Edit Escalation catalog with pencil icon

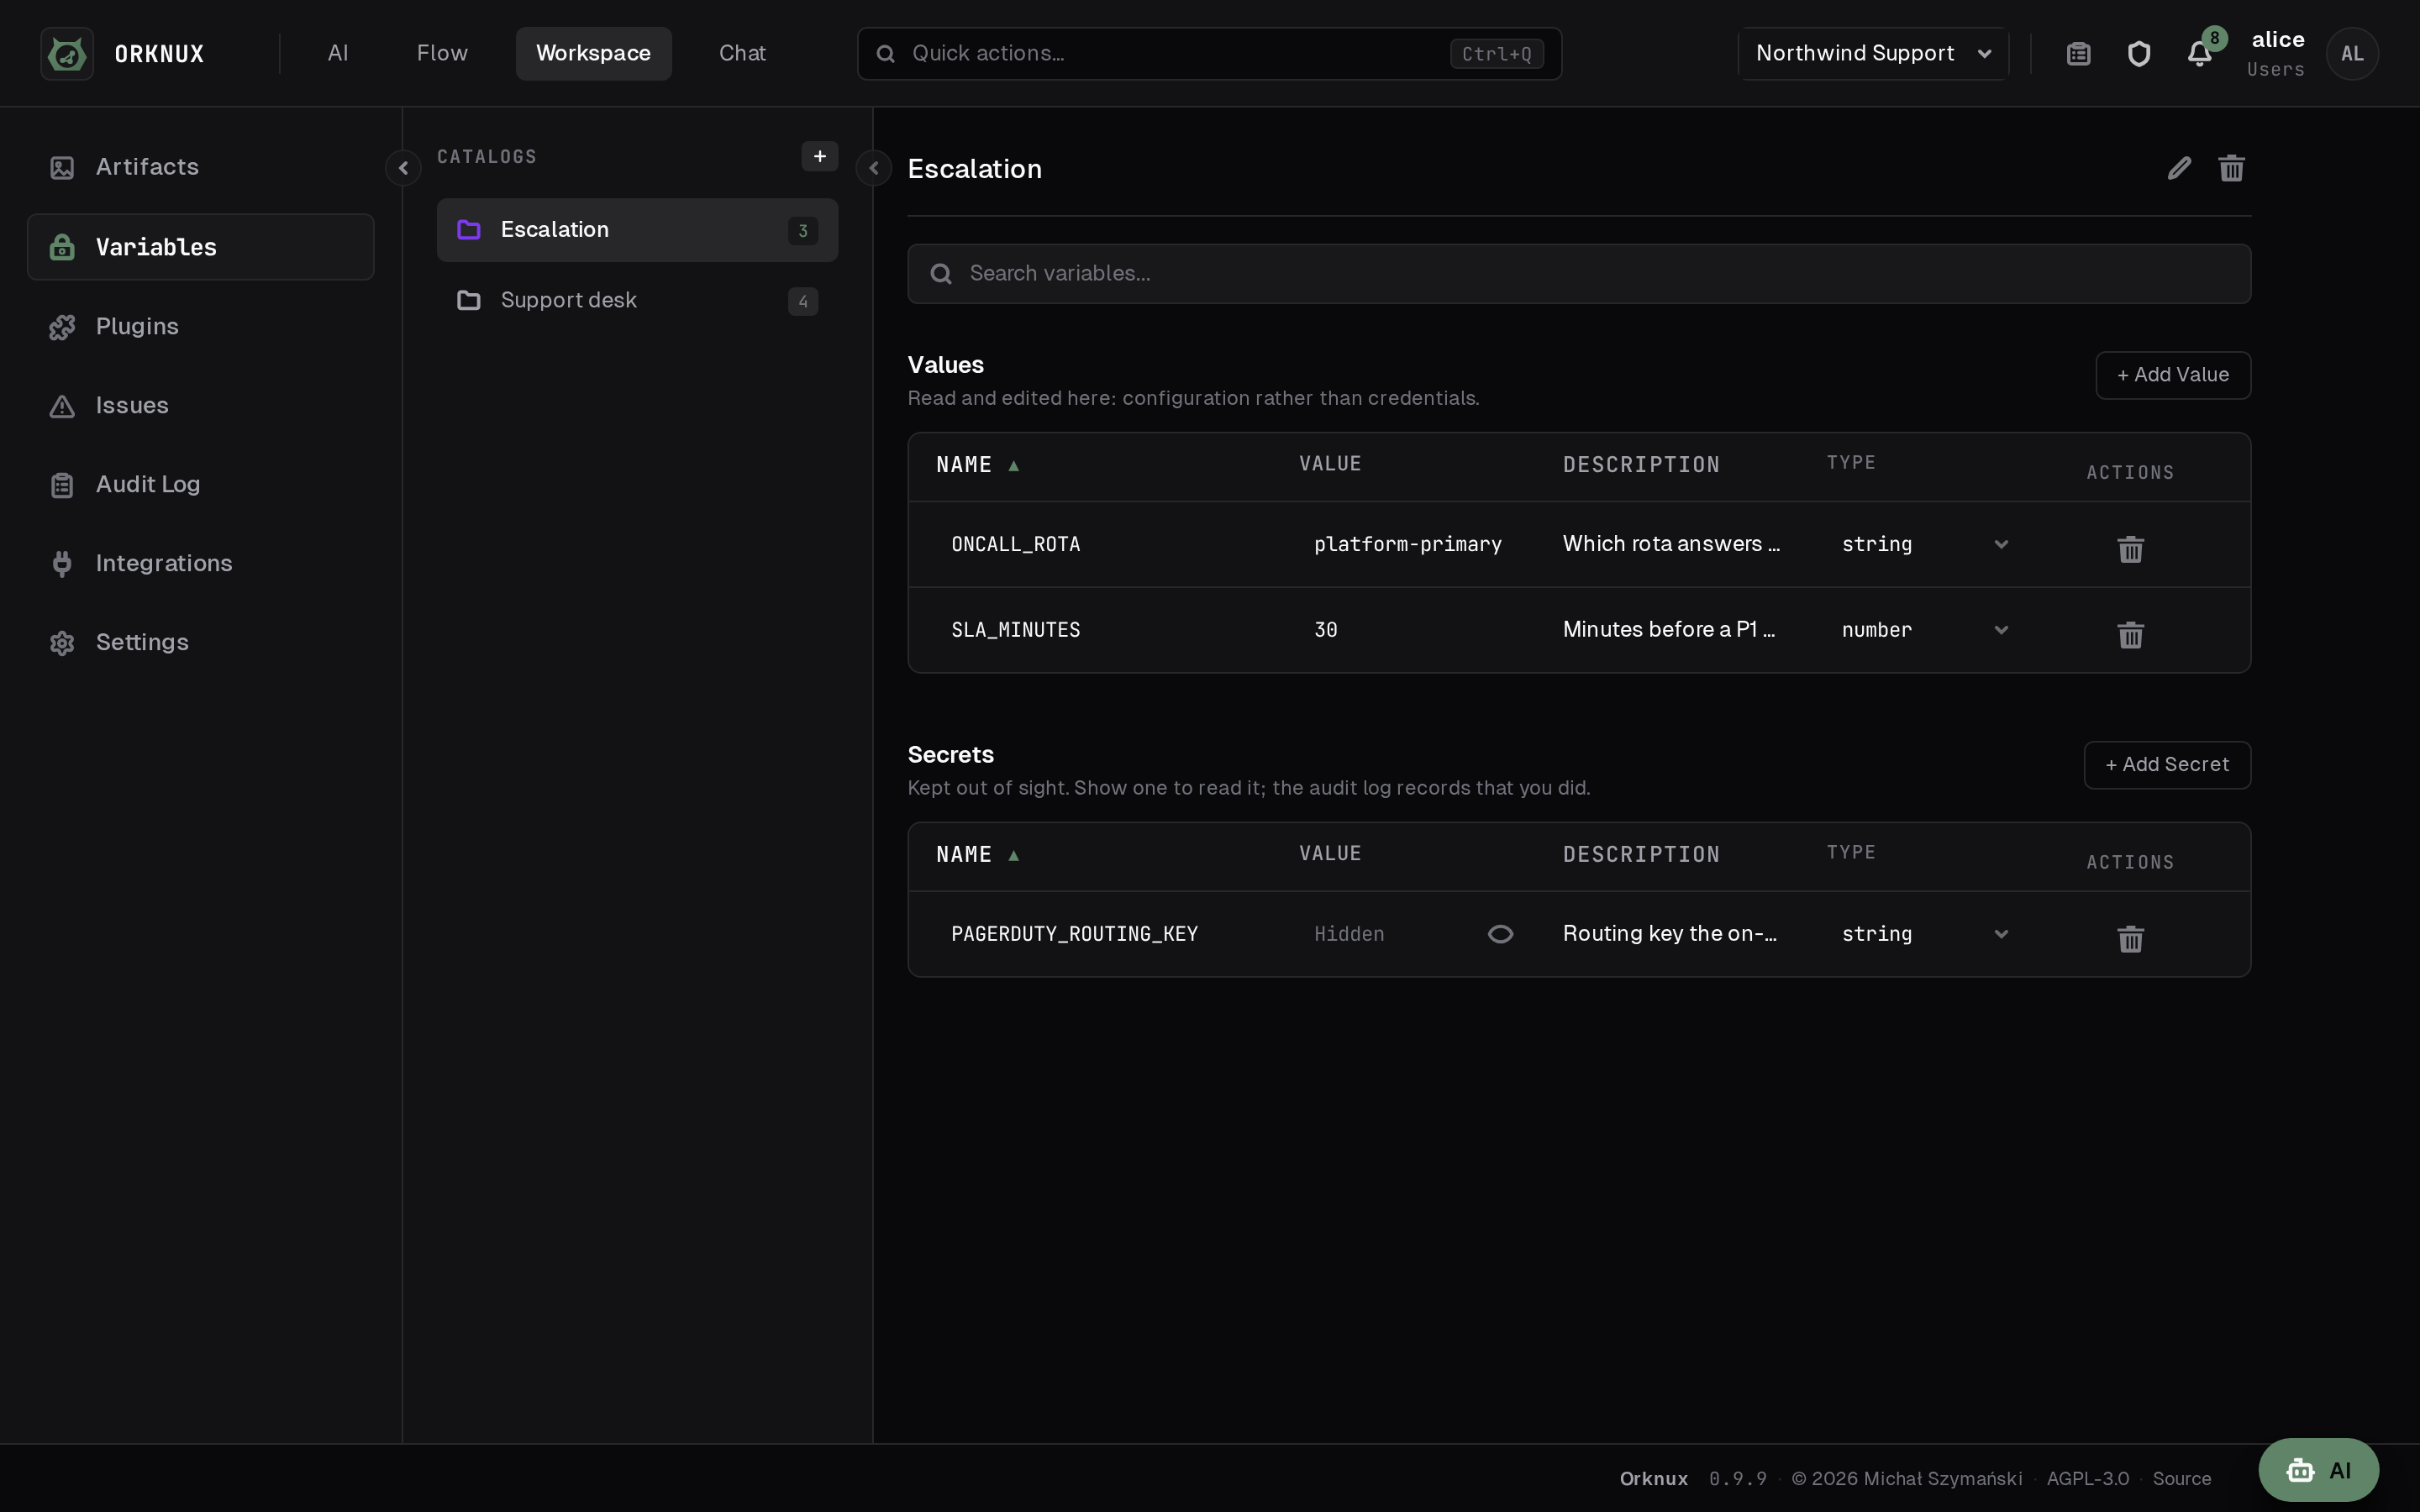click(2179, 168)
